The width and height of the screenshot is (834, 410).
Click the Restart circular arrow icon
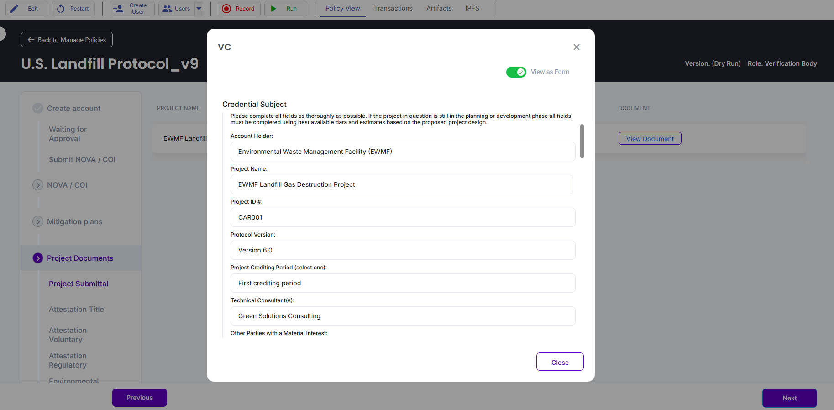point(61,9)
